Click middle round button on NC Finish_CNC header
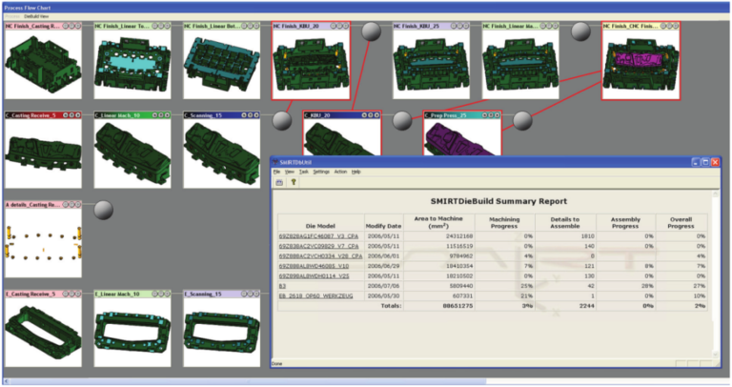This screenshot has height=387, width=732. [x=670, y=26]
